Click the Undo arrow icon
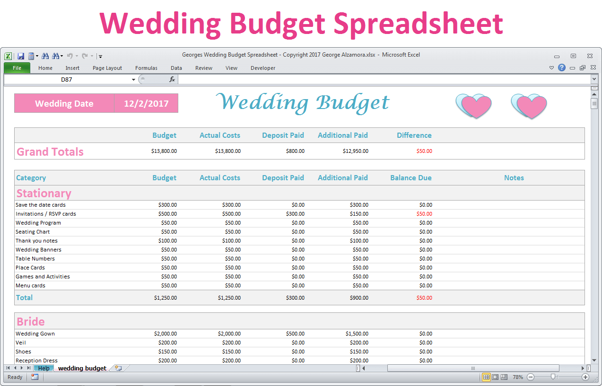Image resolution: width=602 pixels, height=386 pixels. (70, 56)
